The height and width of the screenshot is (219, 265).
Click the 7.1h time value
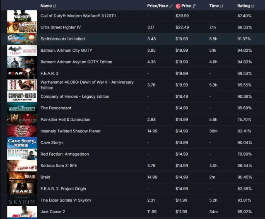(212, 27)
